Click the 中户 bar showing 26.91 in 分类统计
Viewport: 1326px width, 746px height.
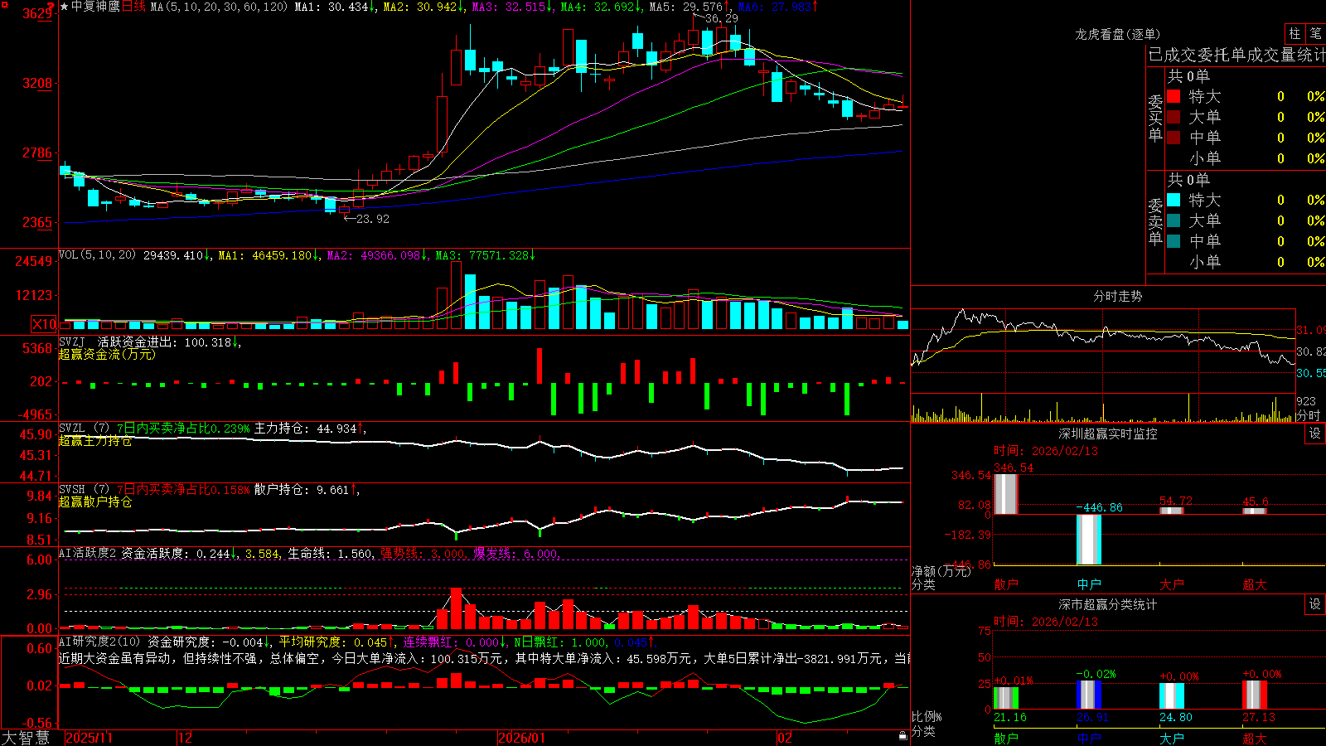coord(1089,695)
